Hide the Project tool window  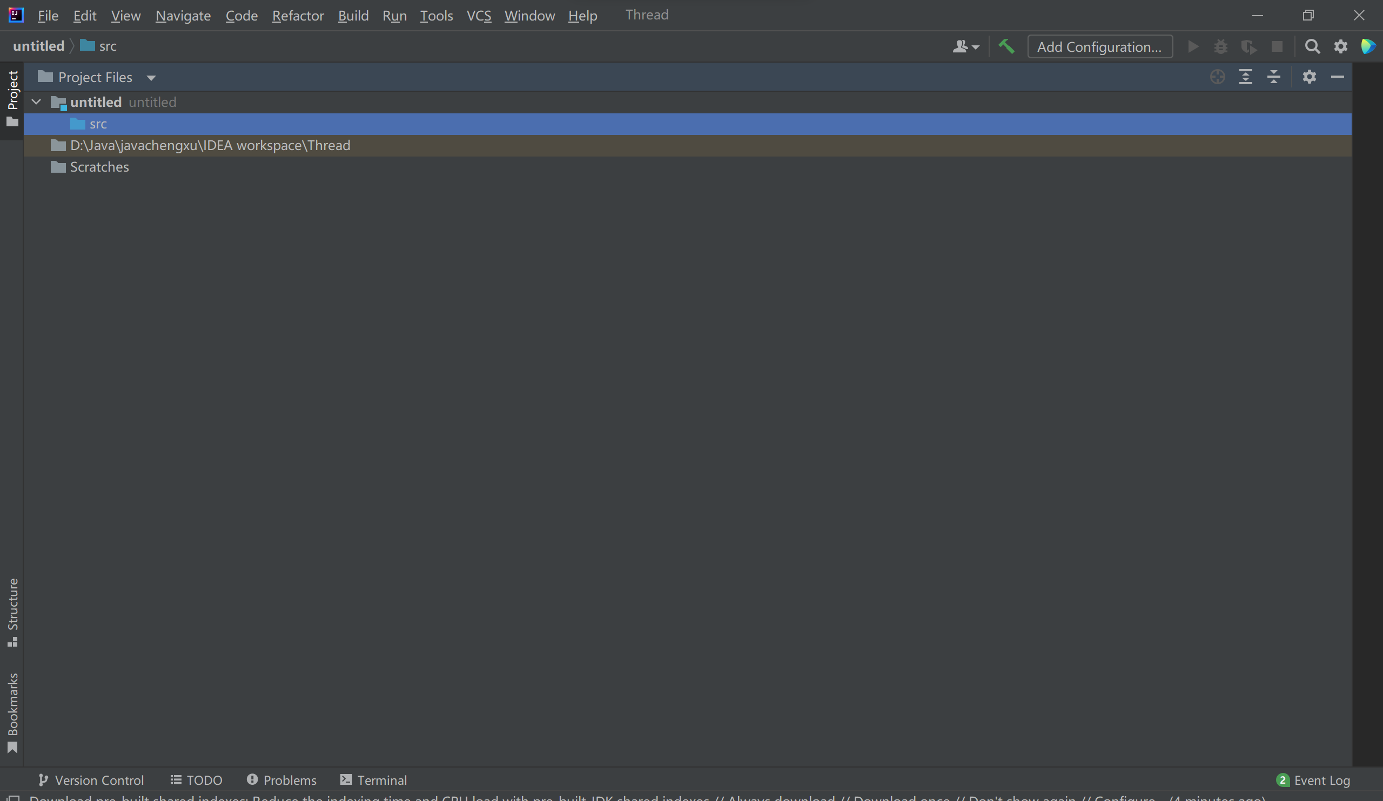(x=1337, y=77)
